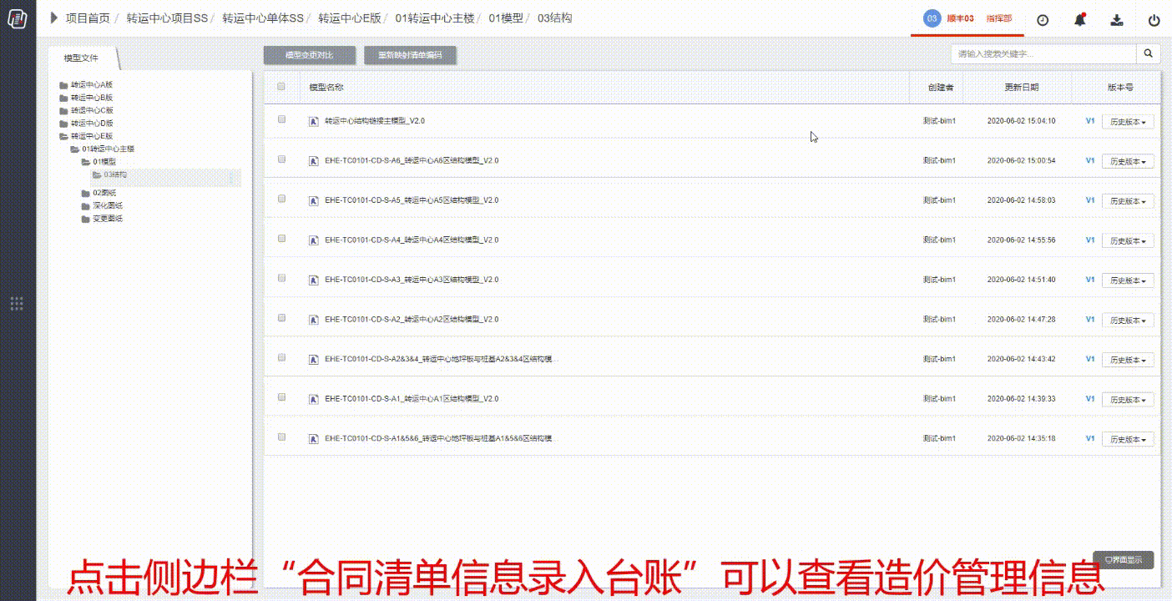Open the sidebar grid menu handle
This screenshot has height=601, width=1172.
click(17, 304)
